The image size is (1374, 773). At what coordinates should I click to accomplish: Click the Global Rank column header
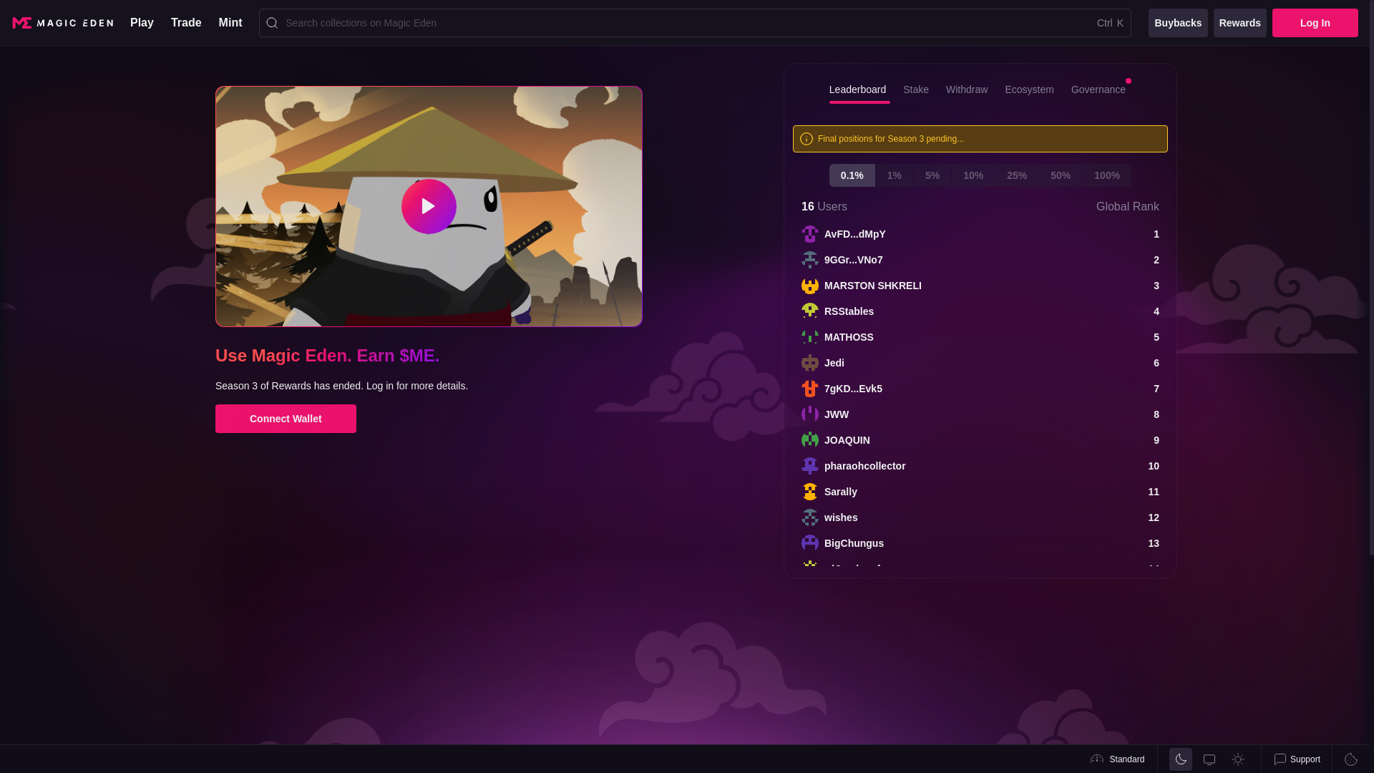pyautogui.click(x=1128, y=207)
